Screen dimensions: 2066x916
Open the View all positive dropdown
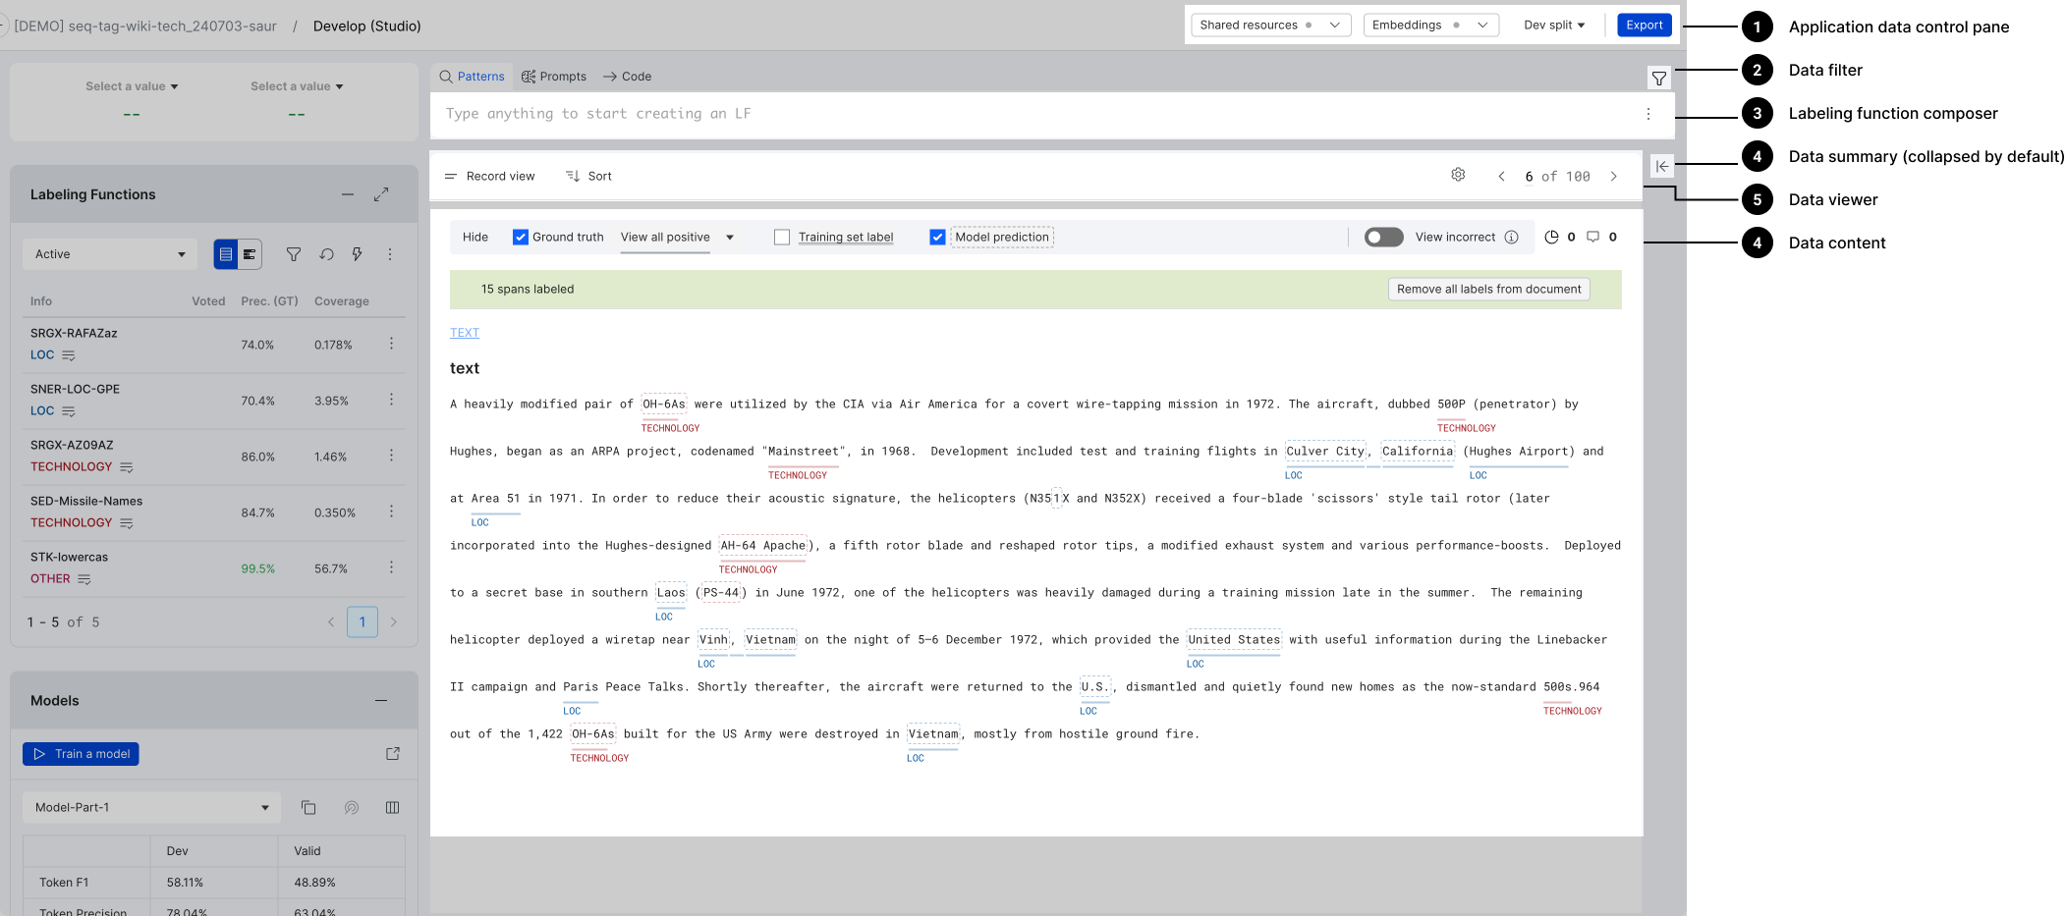coord(678,237)
